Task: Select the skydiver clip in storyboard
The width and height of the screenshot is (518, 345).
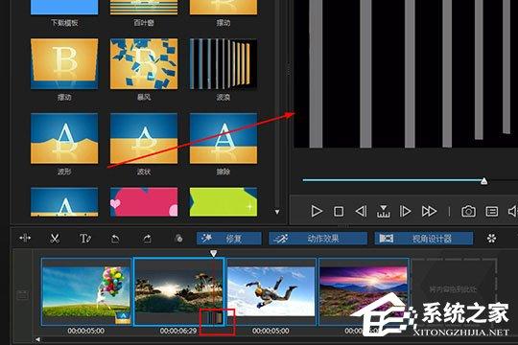Action: 271,291
